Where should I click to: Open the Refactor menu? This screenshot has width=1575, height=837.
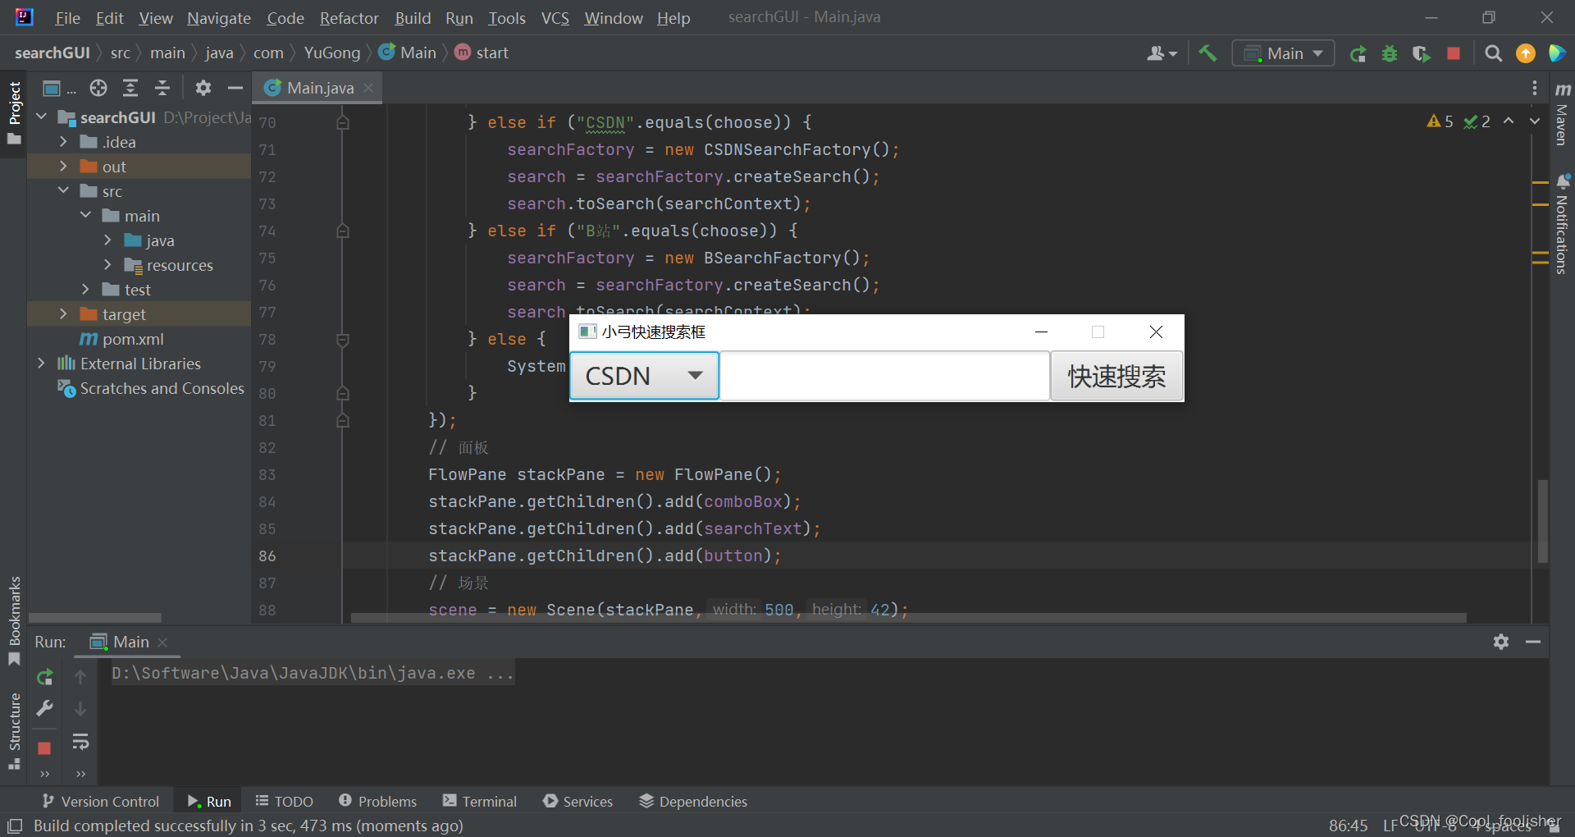pos(349,18)
